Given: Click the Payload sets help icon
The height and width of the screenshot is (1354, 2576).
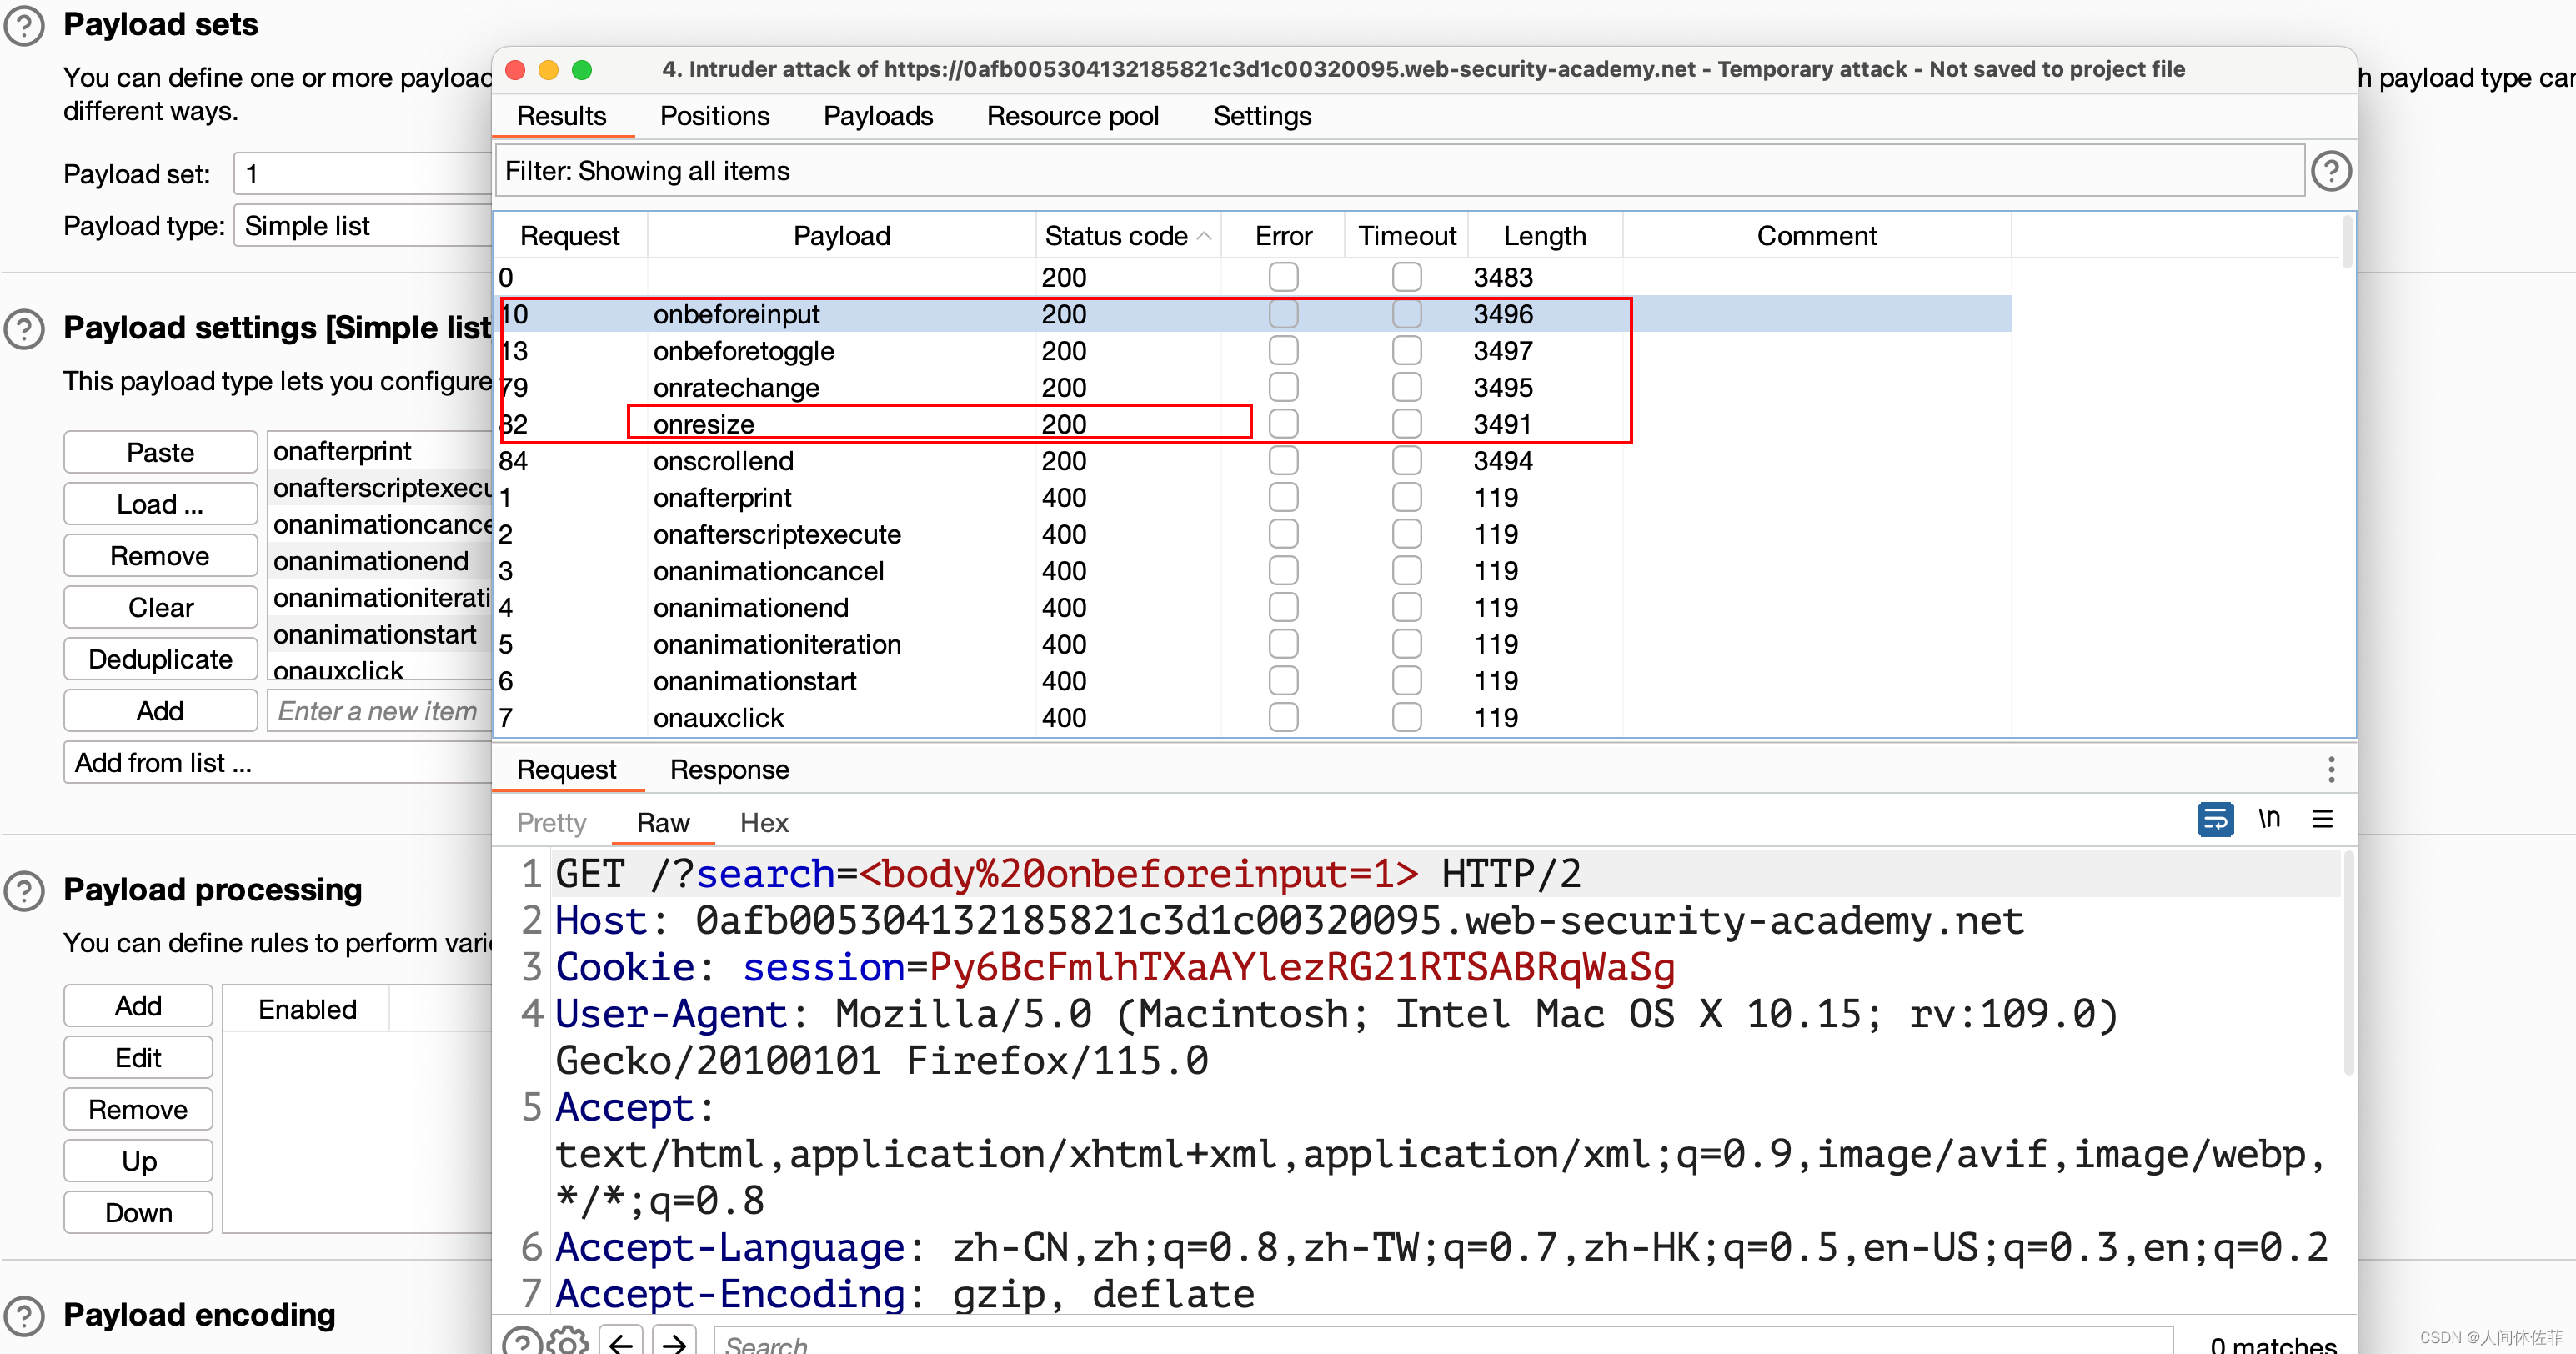Looking at the screenshot, I should click(x=24, y=25).
